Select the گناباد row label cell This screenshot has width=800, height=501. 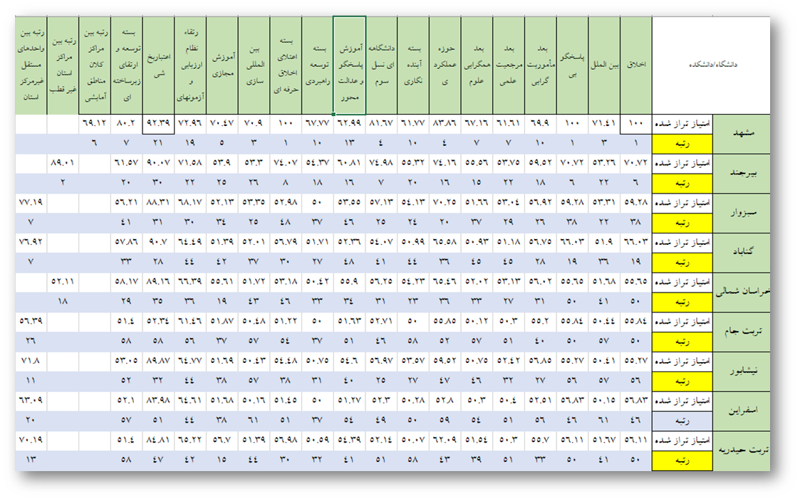click(x=741, y=253)
